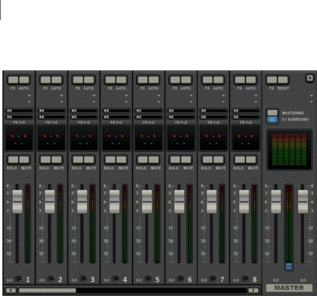This screenshot has width=317, height=296.
Task: Mute track 1
Action: pos(24,160)
